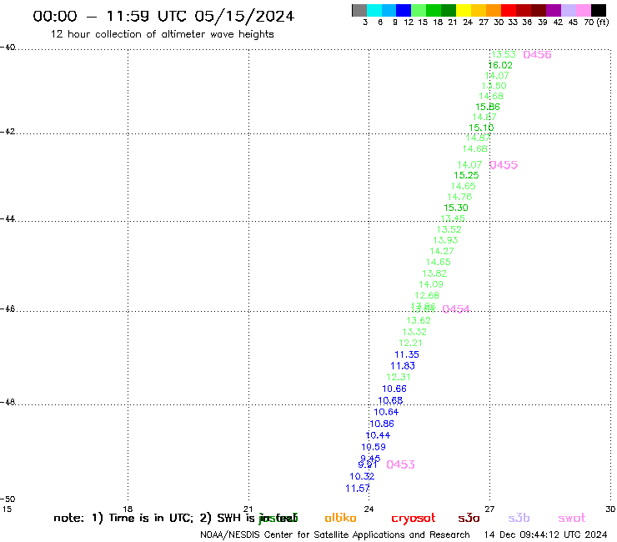Image resolution: width=617 pixels, height=542 pixels.
Task: Select the purple swatch in the color scale
Action: pos(552,10)
